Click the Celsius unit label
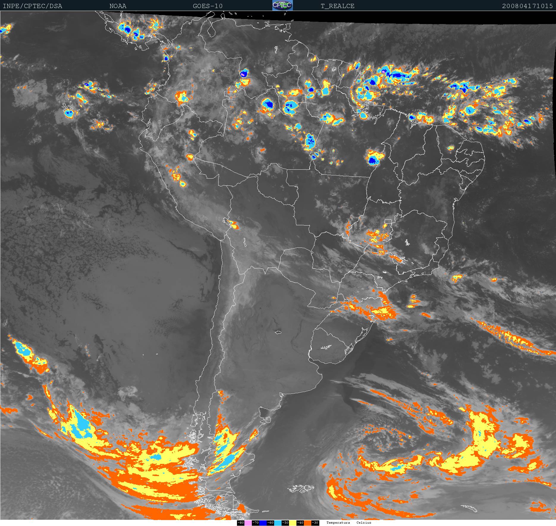 tap(364, 523)
